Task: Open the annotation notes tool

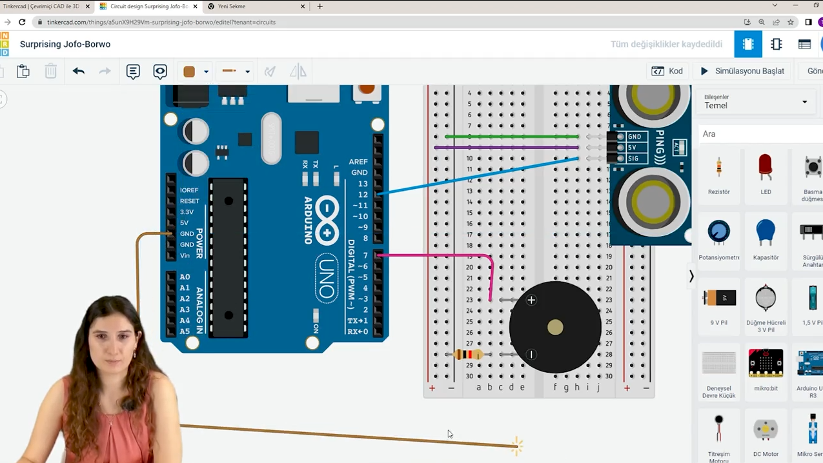Action: [133, 71]
